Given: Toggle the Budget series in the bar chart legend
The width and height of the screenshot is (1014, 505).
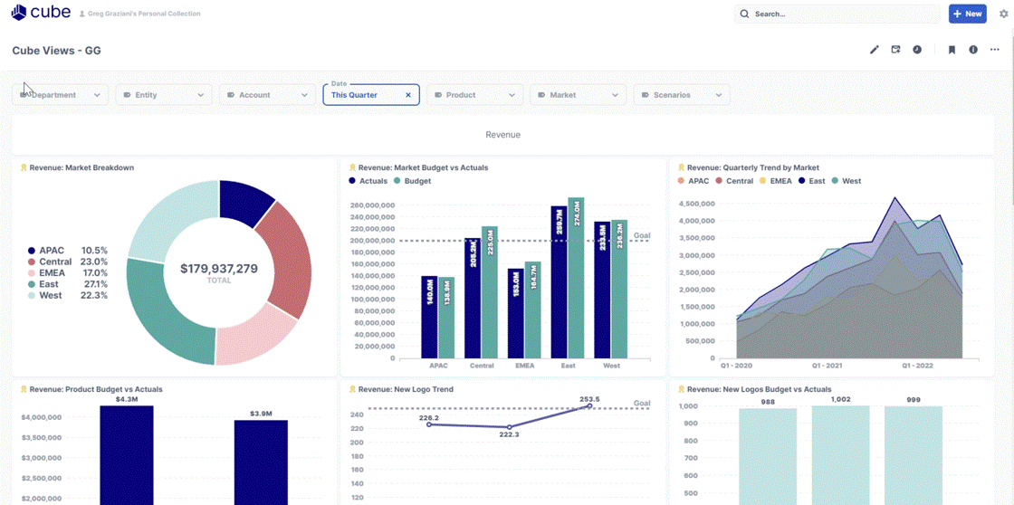Looking at the screenshot, I should 412,181.
